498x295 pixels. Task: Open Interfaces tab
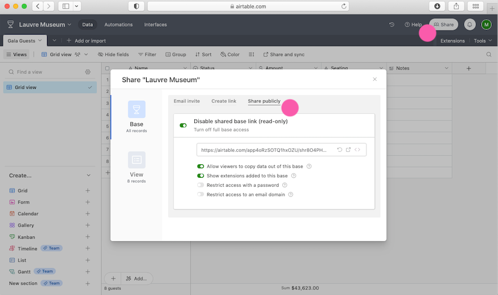coord(155,25)
